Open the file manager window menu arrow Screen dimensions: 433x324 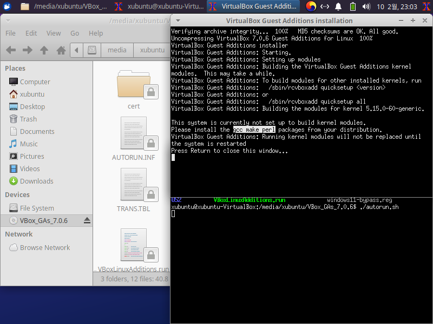8,21
